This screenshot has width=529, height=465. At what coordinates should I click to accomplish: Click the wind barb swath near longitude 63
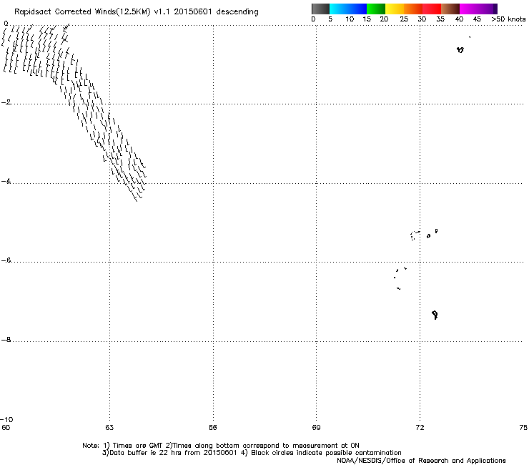click(x=74, y=112)
